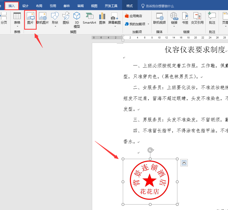228x210 pixels.
Task: Expand the 我的加载项 dropdown arrow
Action: [149, 24]
